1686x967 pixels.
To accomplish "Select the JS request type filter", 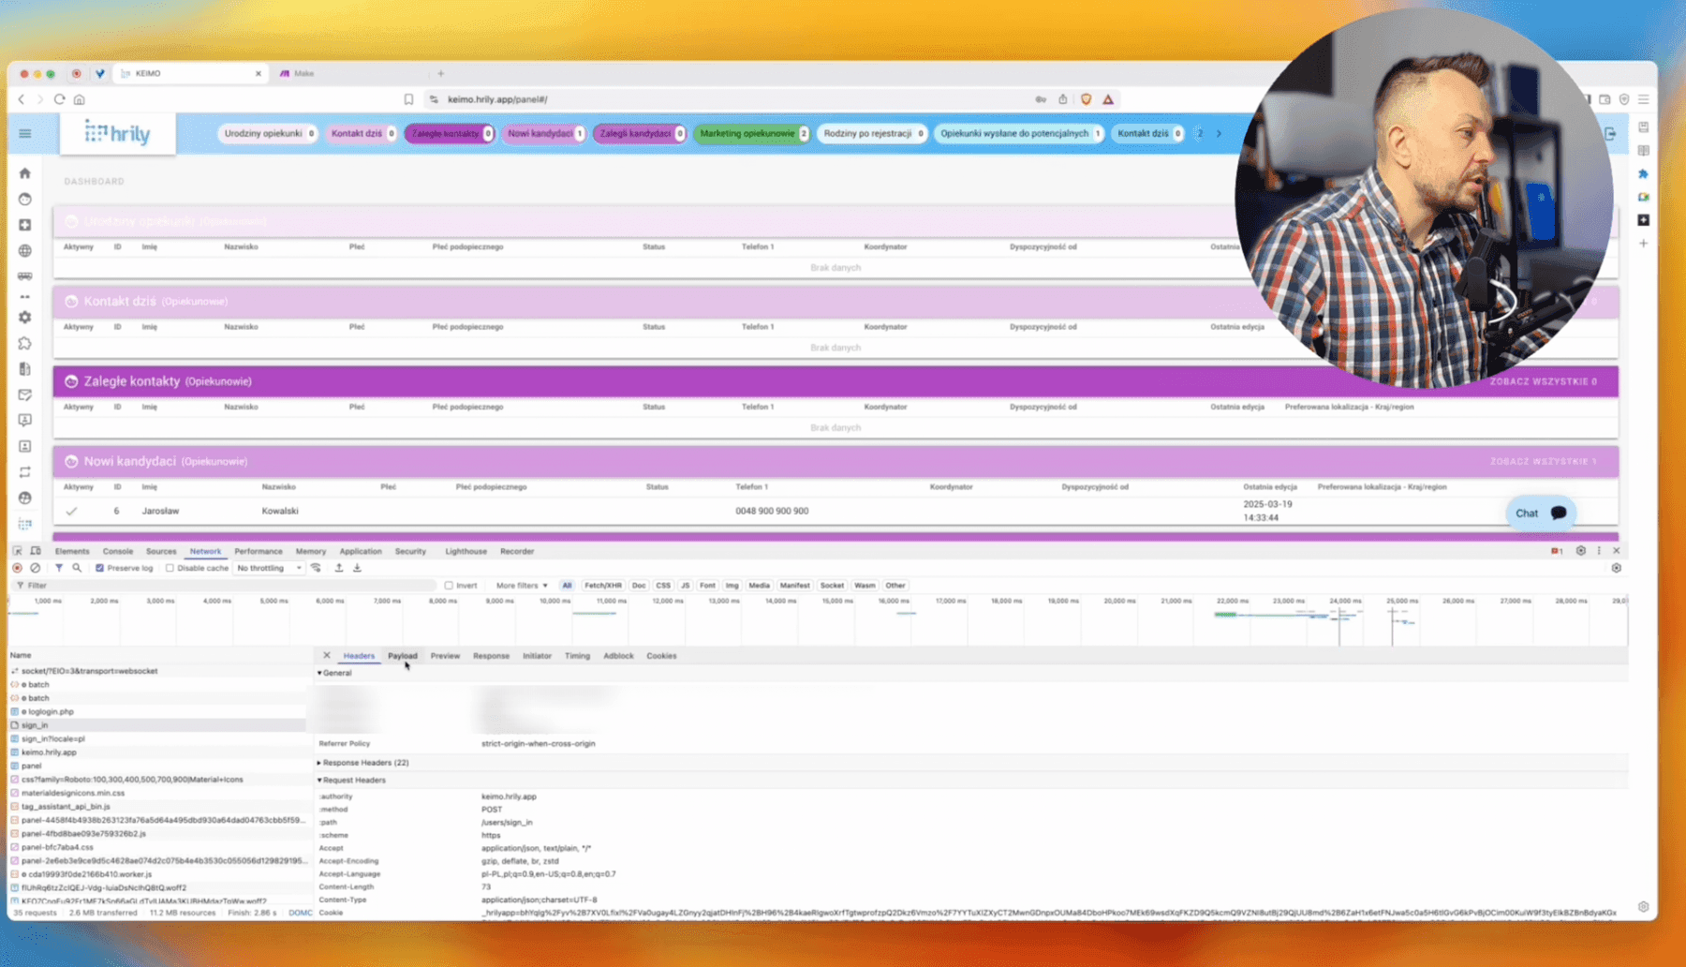I will click(x=686, y=586).
